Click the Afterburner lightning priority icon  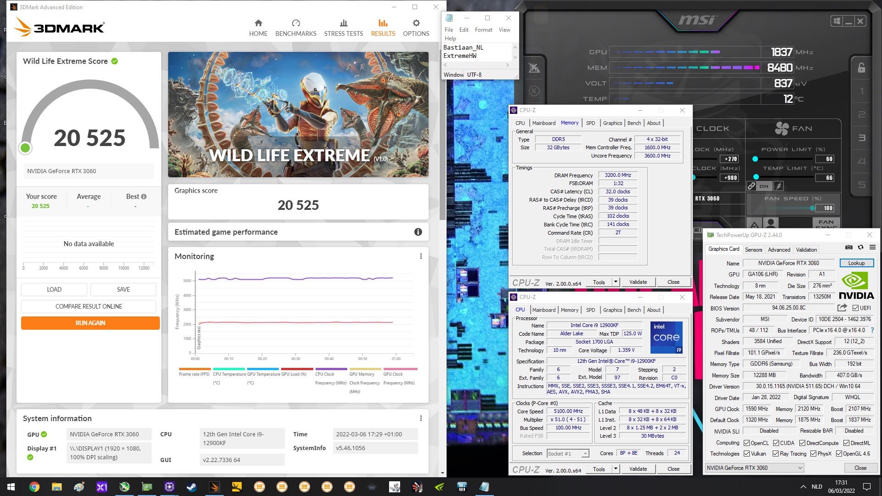pos(779,186)
